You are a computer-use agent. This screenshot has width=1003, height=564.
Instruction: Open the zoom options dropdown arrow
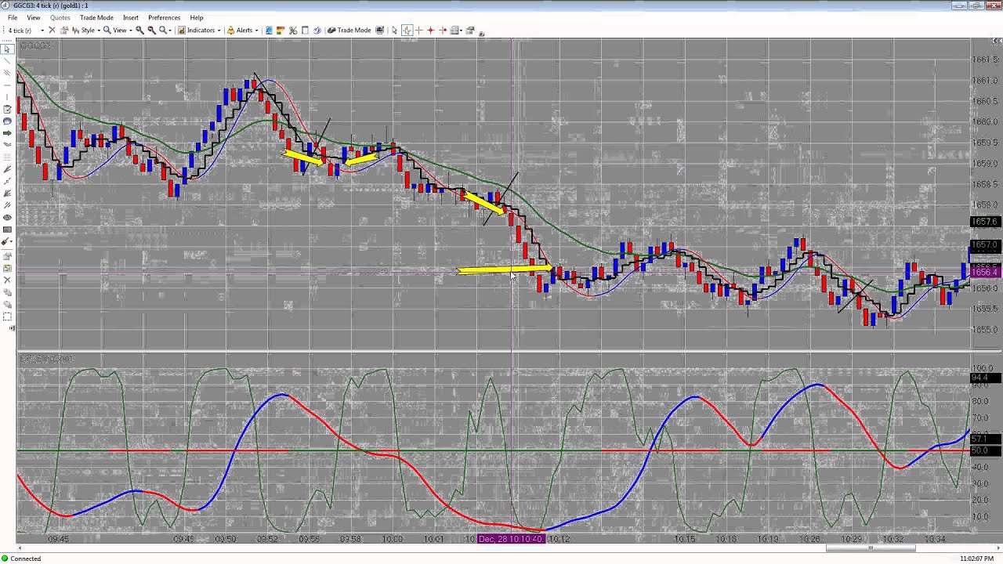click(170, 31)
